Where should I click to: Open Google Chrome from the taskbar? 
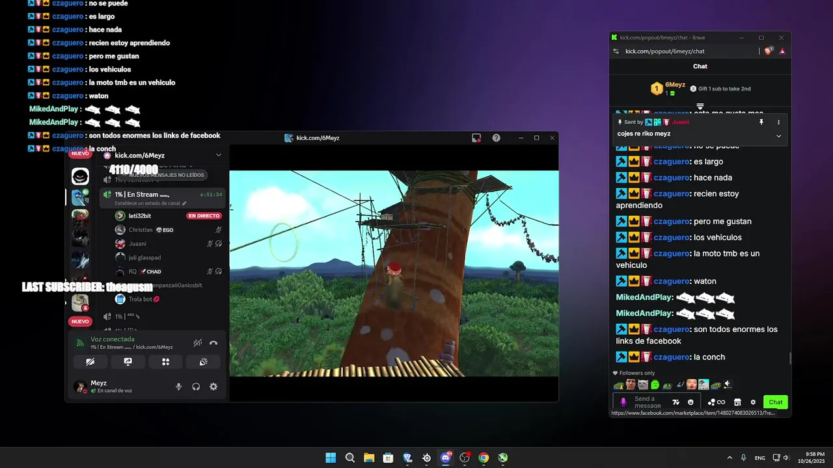pyautogui.click(x=484, y=458)
